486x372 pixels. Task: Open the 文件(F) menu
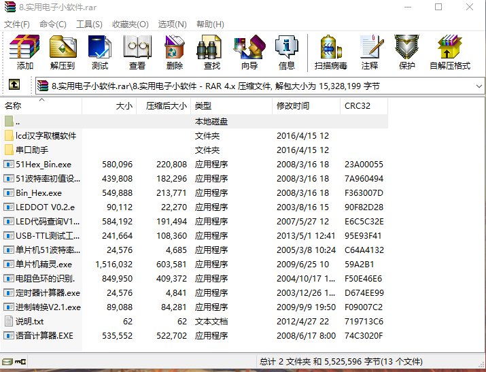(x=17, y=24)
